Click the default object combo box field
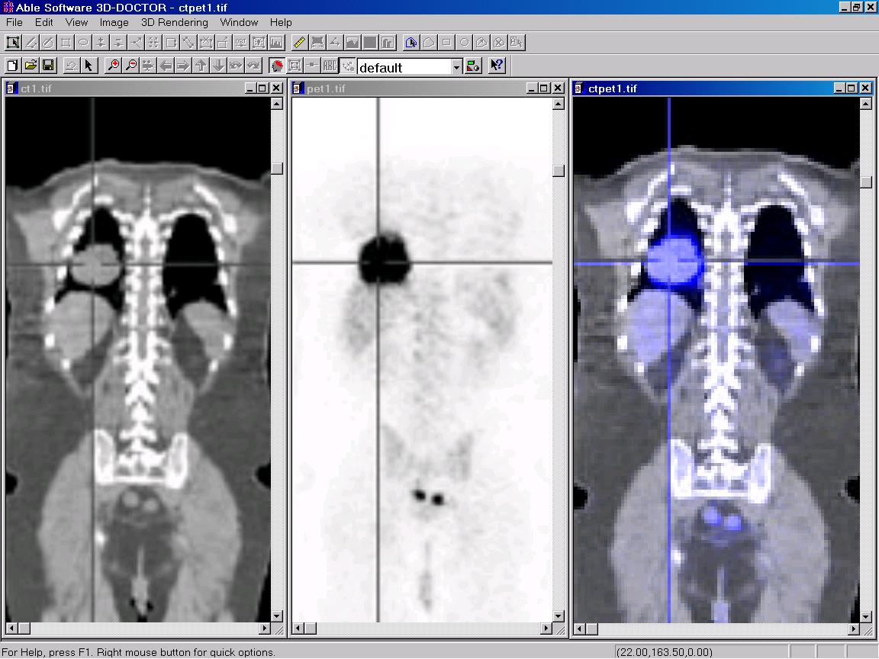 410,67
